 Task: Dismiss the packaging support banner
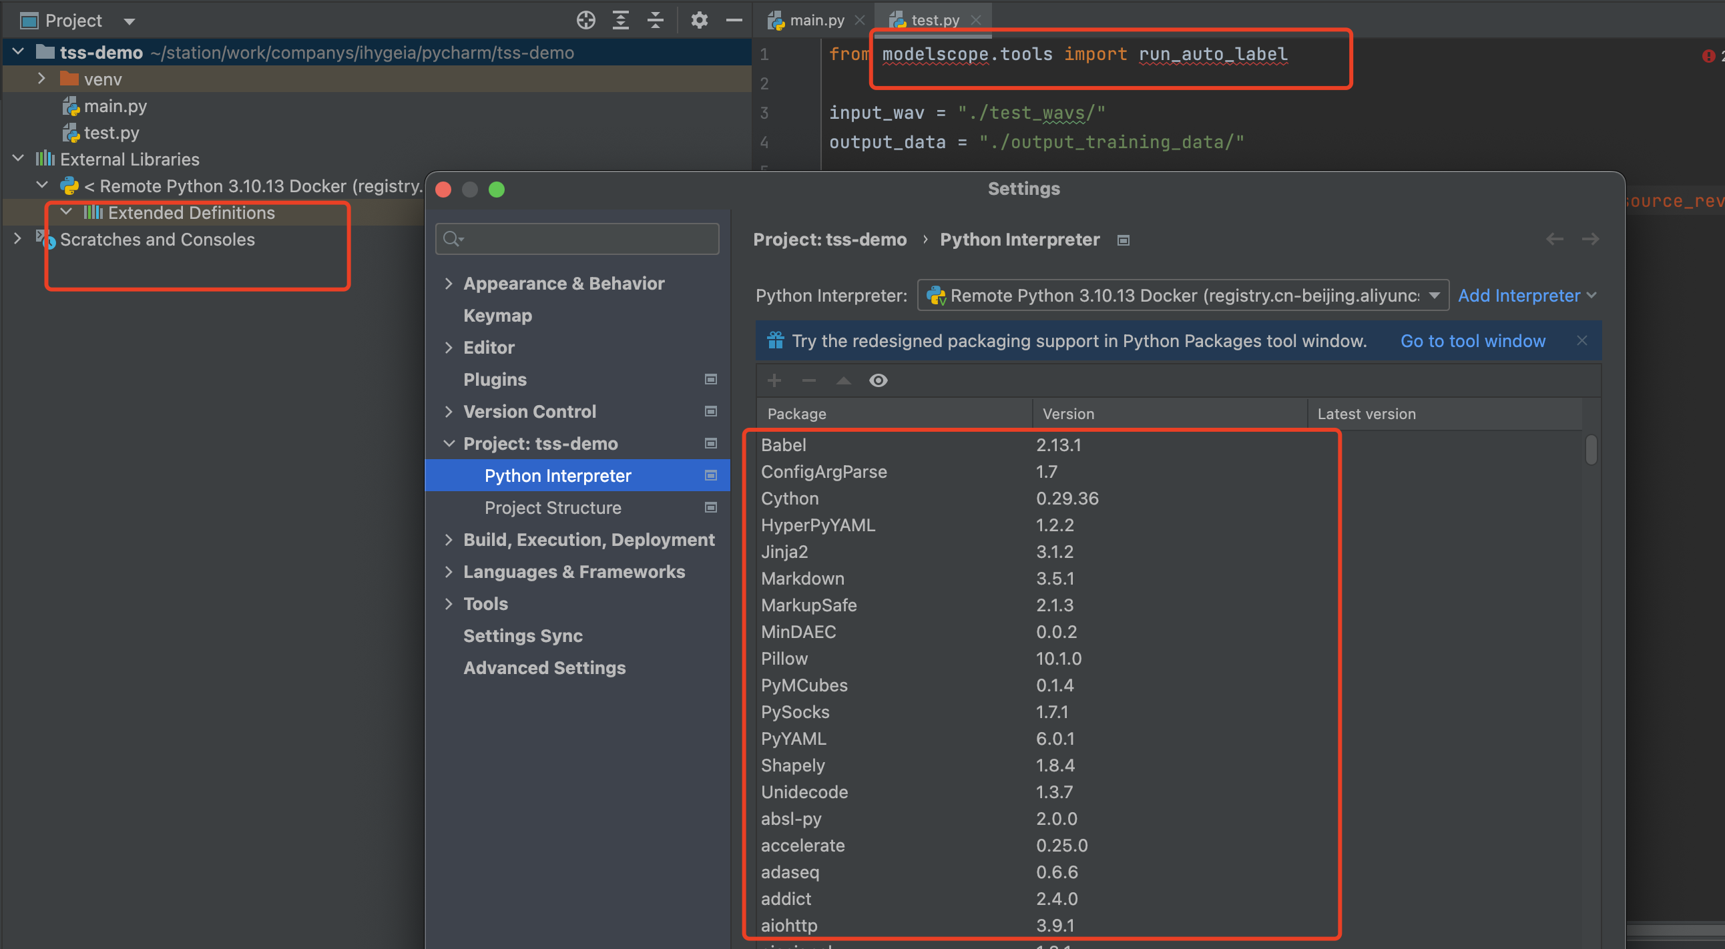click(x=1581, y=340)
